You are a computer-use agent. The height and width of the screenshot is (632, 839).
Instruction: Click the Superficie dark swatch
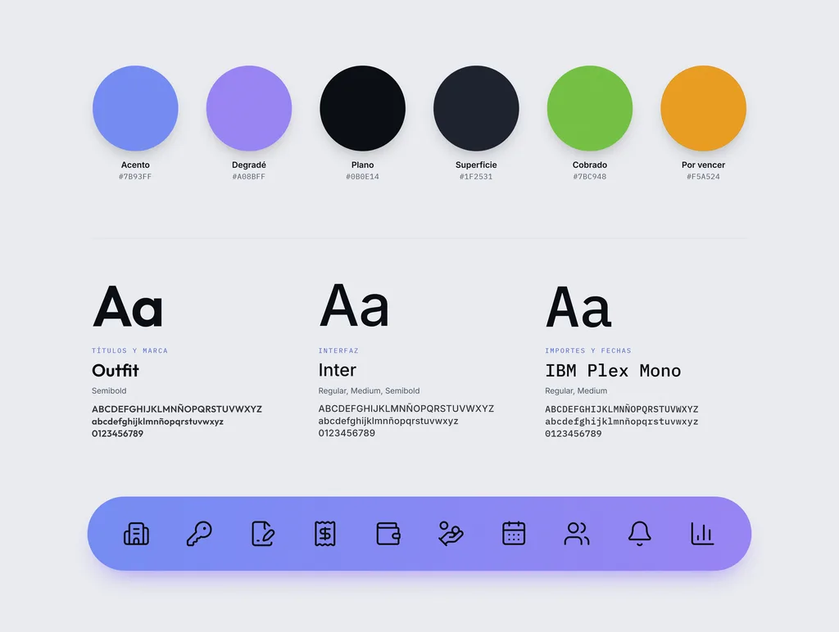(476, 108)
